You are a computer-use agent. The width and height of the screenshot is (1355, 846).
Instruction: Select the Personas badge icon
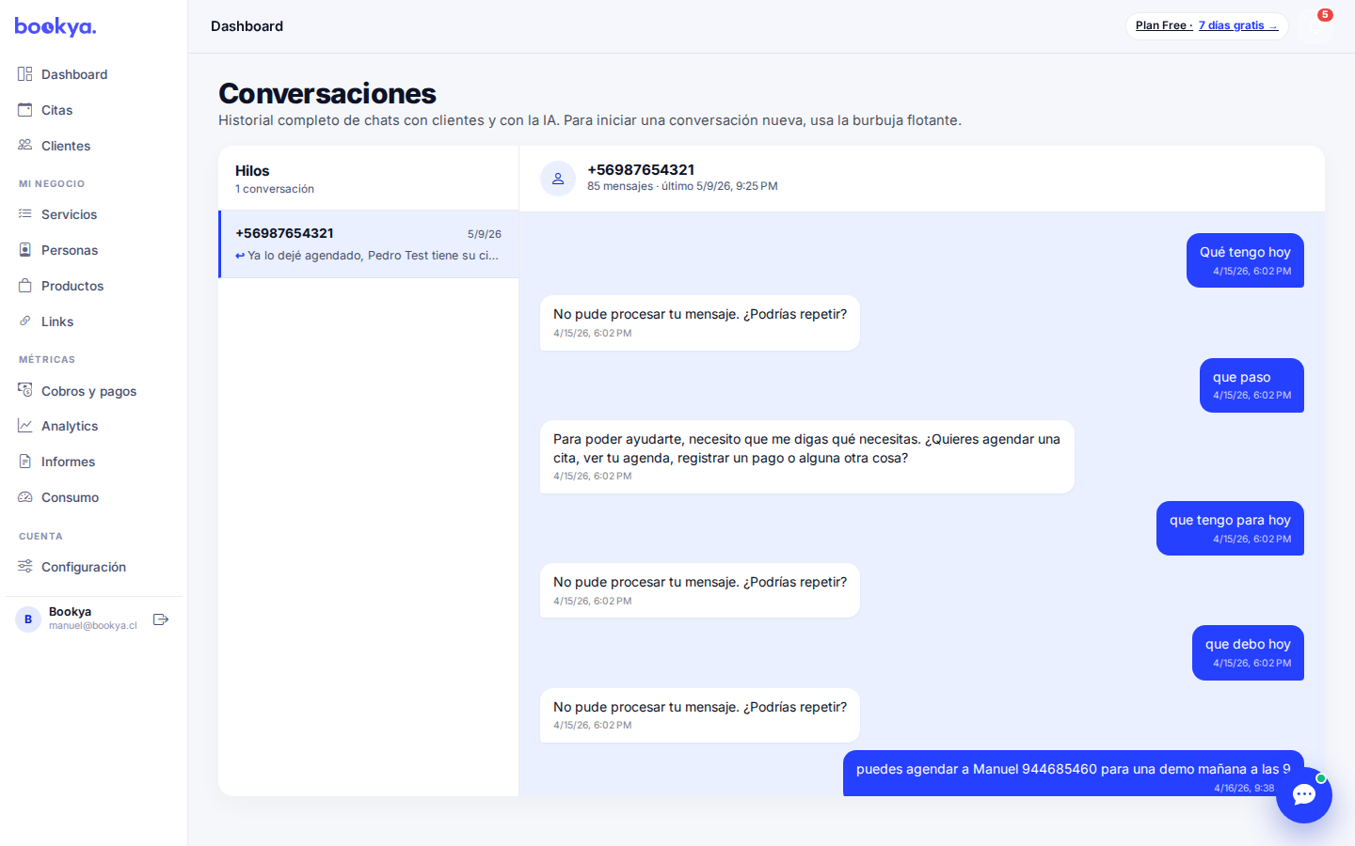click(x=25, y=250)
